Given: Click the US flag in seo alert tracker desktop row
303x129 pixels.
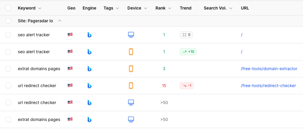Looking at the screenshot, I should tap(70, 34).
